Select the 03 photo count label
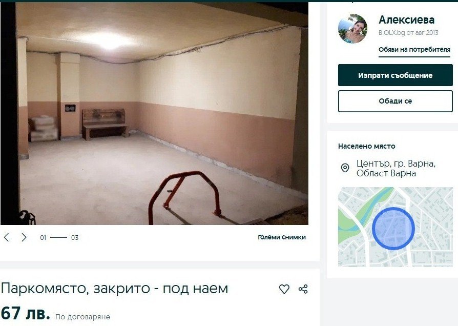The height and width of the screenshot is (326, 458). pyautogui.click(x=75, y=238)
